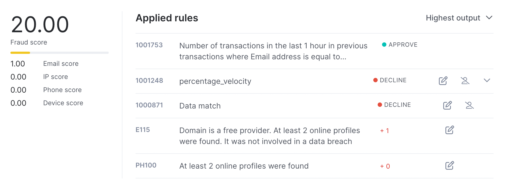Click DECLINE status on percentage_velocity

point(390,80)
